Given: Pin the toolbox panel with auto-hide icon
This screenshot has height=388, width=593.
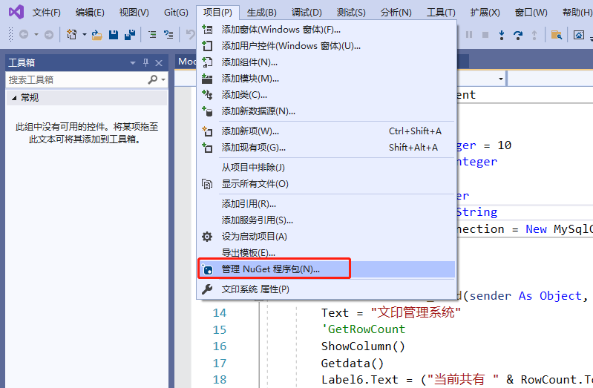Looking at the screenshot, I should [145, 63].
